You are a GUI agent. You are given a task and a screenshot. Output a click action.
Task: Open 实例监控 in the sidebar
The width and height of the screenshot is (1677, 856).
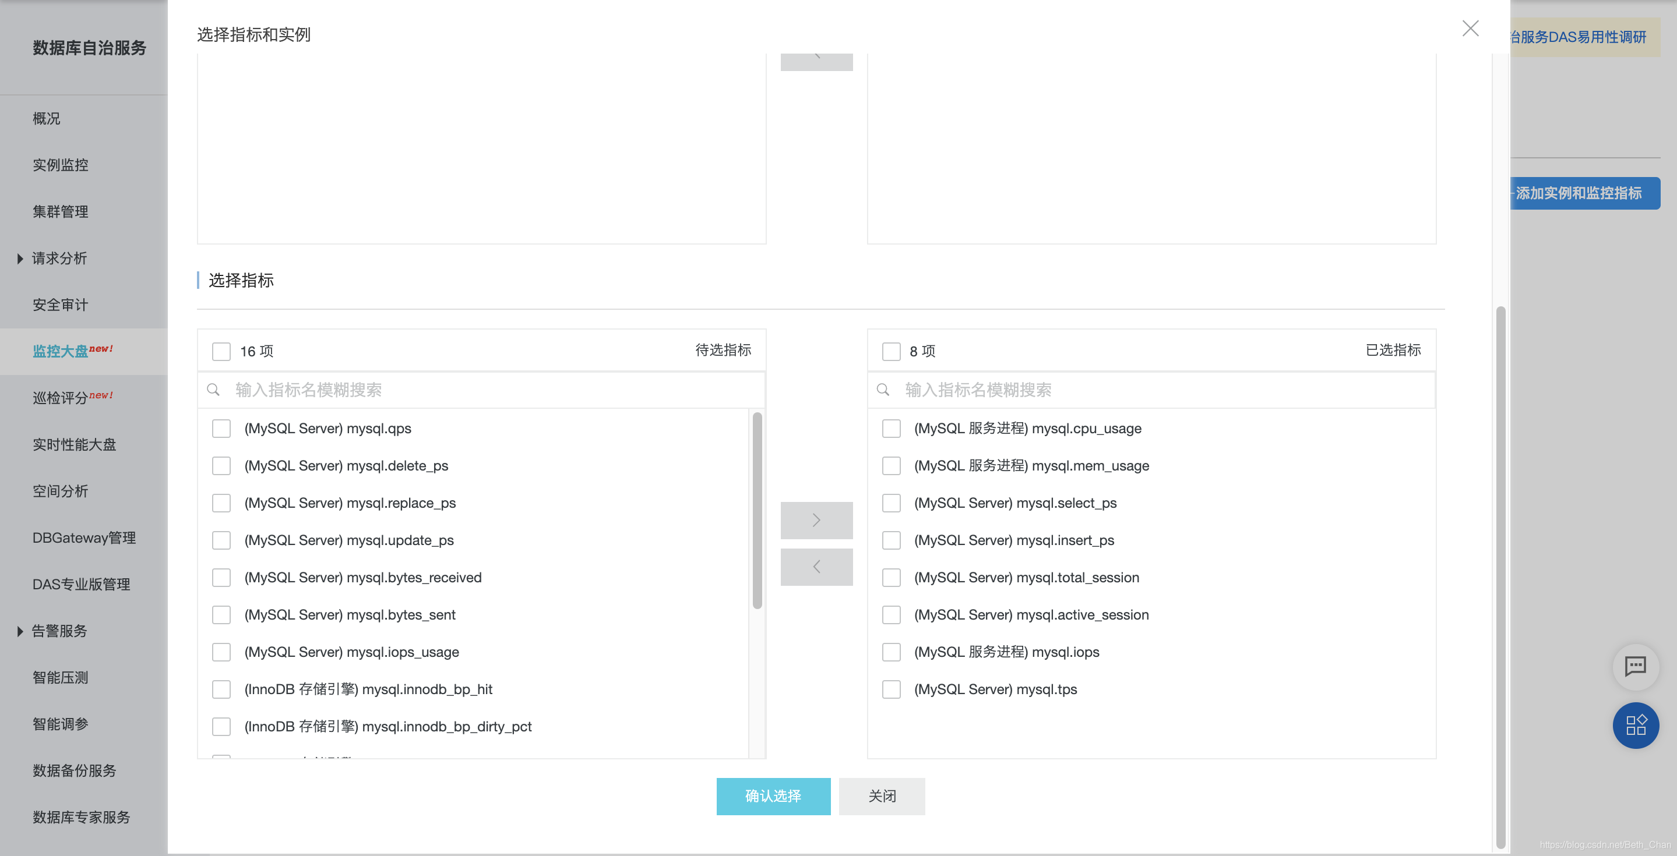(x=61, y=165)
